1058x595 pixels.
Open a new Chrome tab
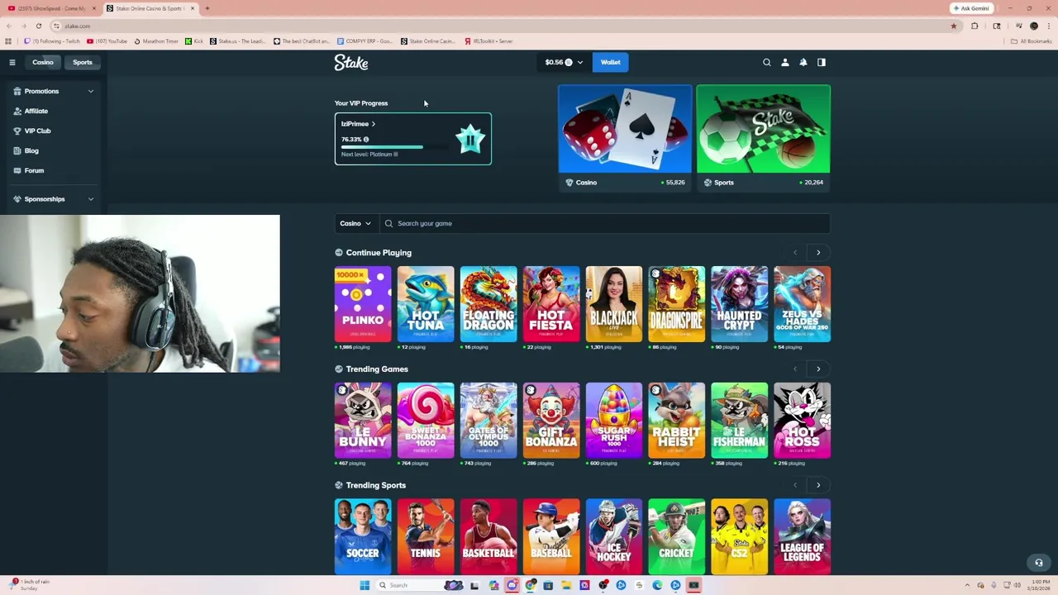click(x=207, y=8)
